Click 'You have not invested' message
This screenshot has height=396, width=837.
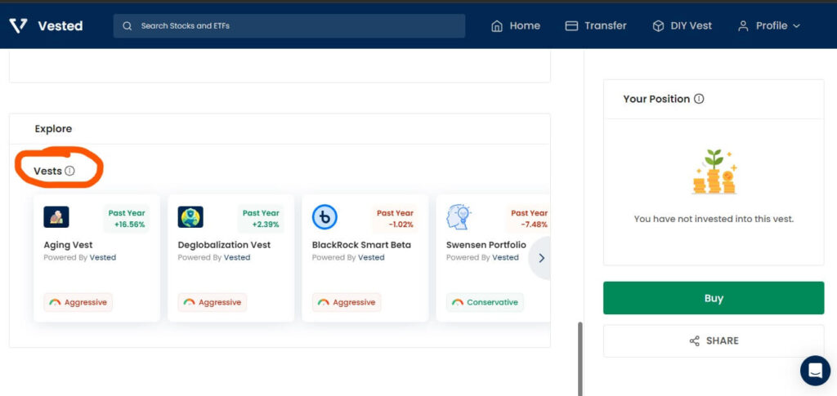pos(714,219)
